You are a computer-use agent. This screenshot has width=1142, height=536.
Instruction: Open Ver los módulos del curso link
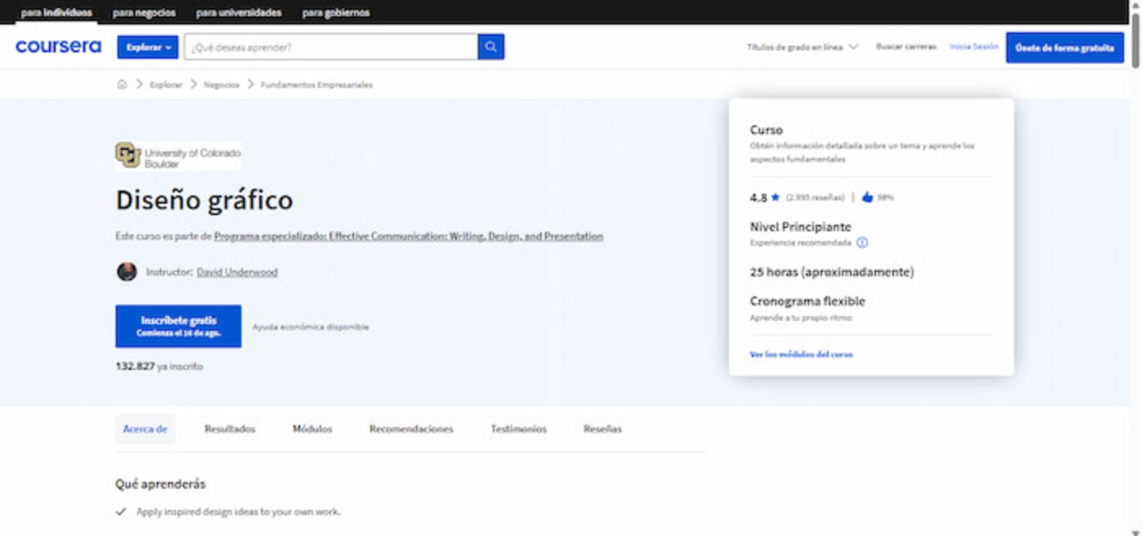click(x=801, y=354)
